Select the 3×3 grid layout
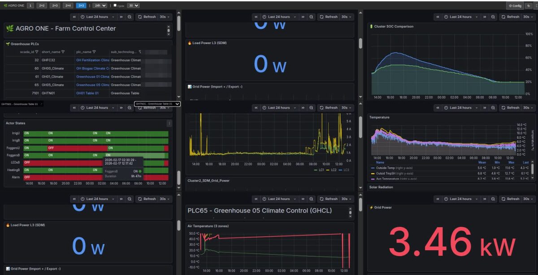The height and width of the screenshot is (275, 538). point(81,6)
